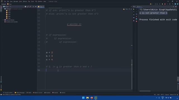Open Search Everywhere magnifier icon
179x100 pixels.
coord(173,4)
